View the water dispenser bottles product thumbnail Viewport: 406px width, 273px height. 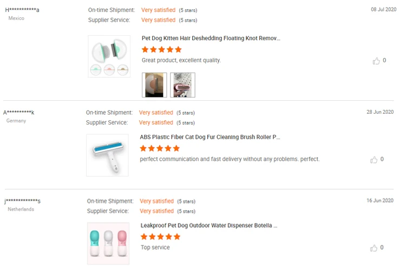[108, 243]
